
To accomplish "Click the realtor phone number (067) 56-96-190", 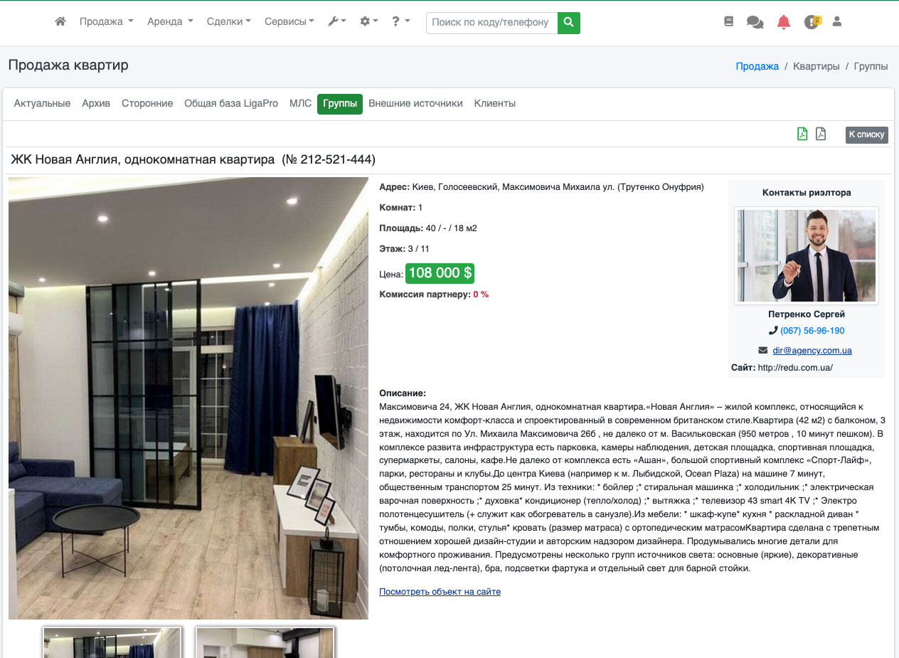I will pyautogui.click(x=812, y=331).
